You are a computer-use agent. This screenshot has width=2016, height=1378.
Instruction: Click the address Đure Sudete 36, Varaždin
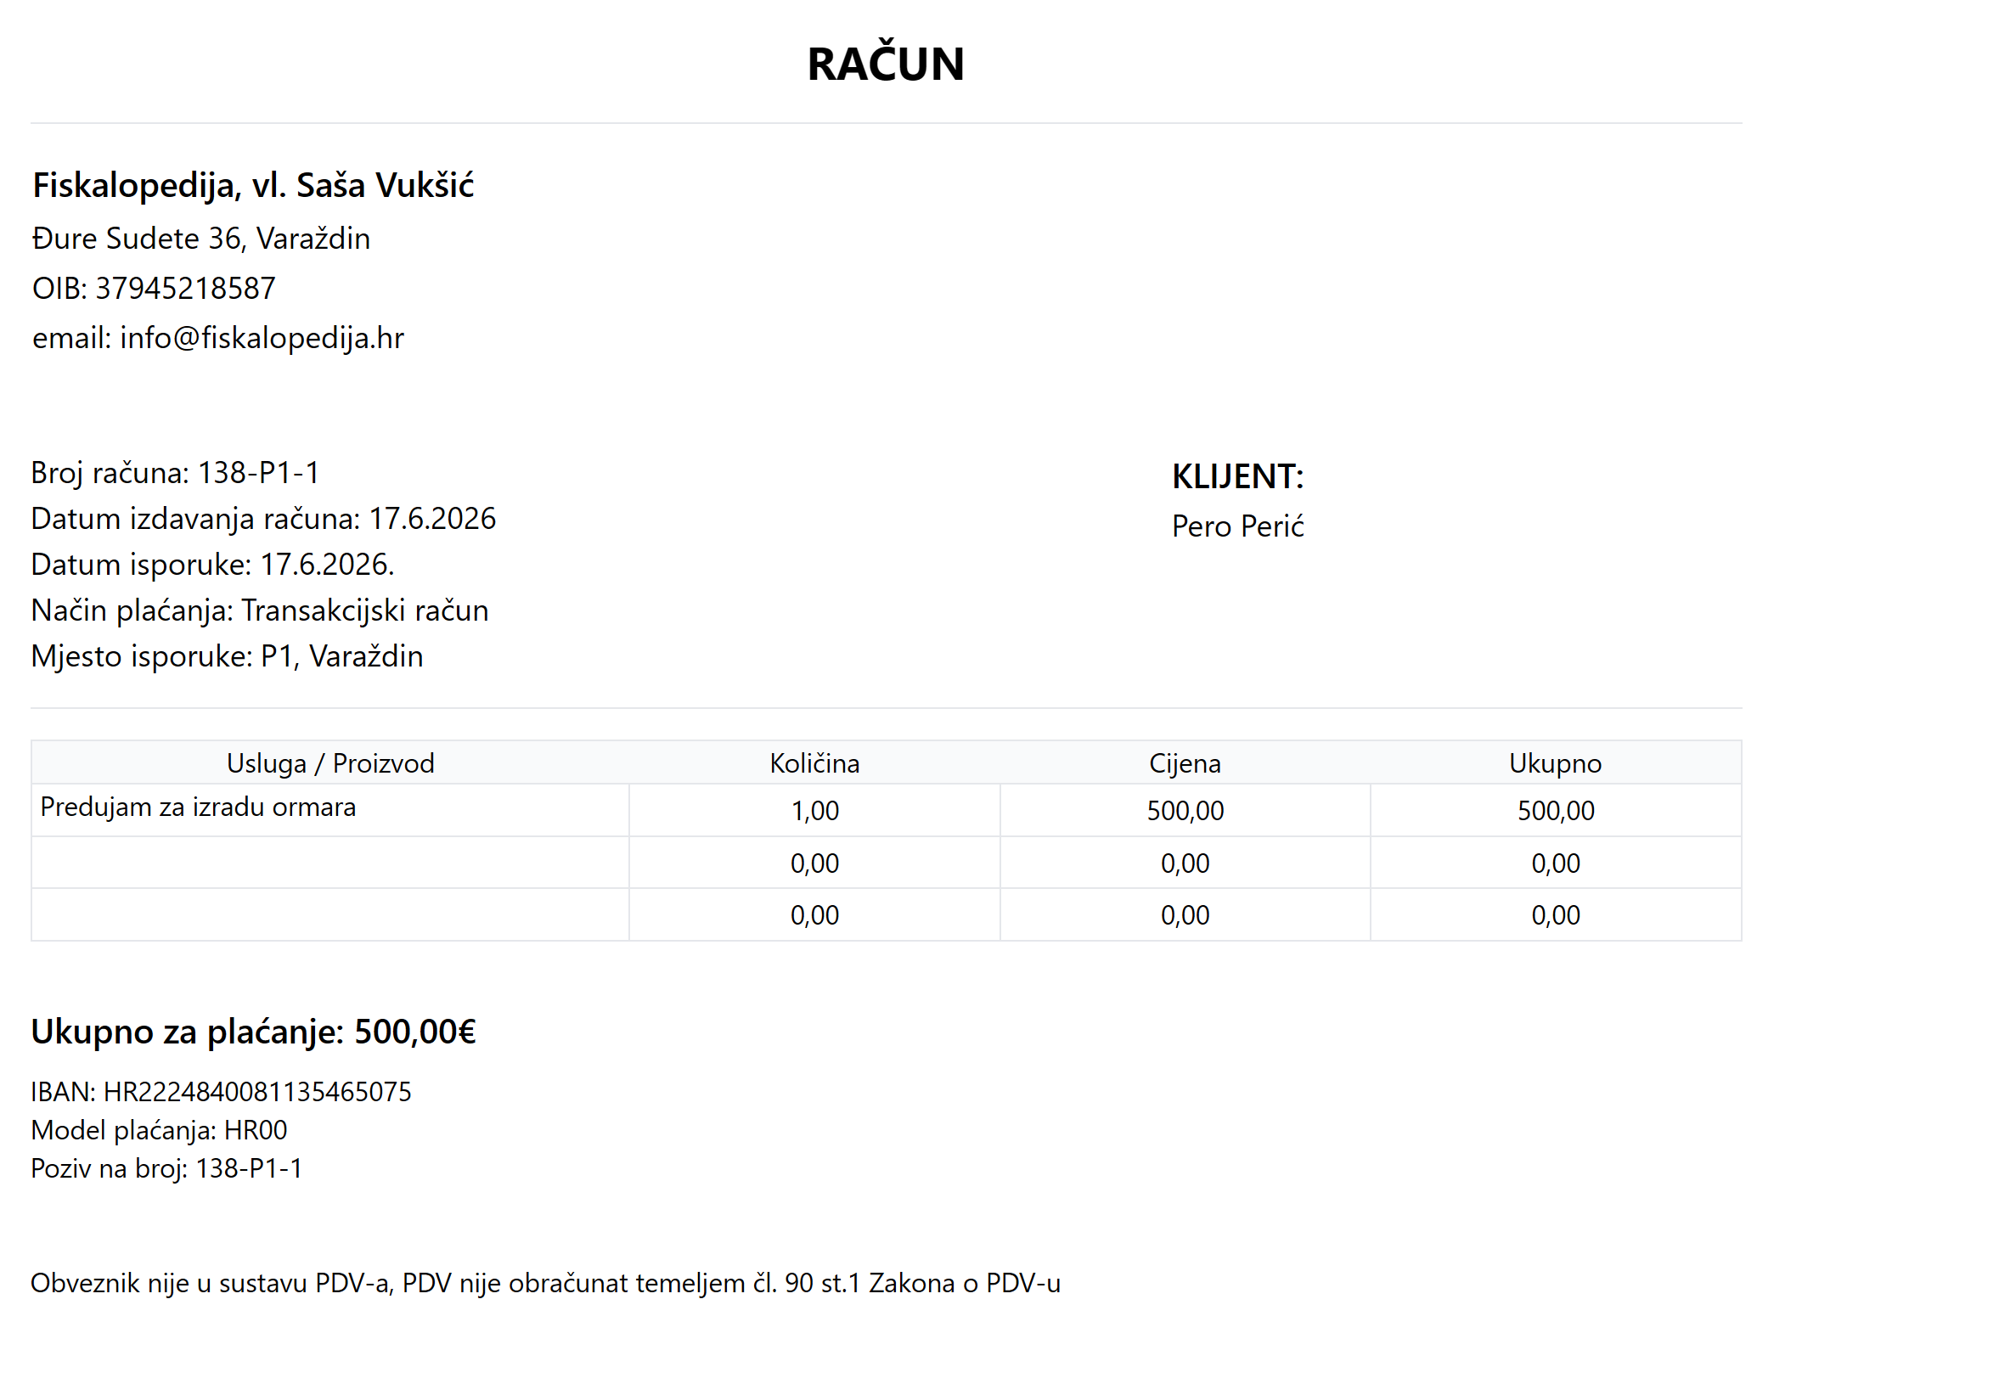tap(201, 239)
